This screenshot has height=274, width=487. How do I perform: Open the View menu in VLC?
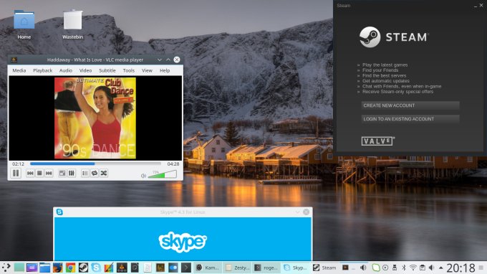pyautogui.click(x=147, y=70)
